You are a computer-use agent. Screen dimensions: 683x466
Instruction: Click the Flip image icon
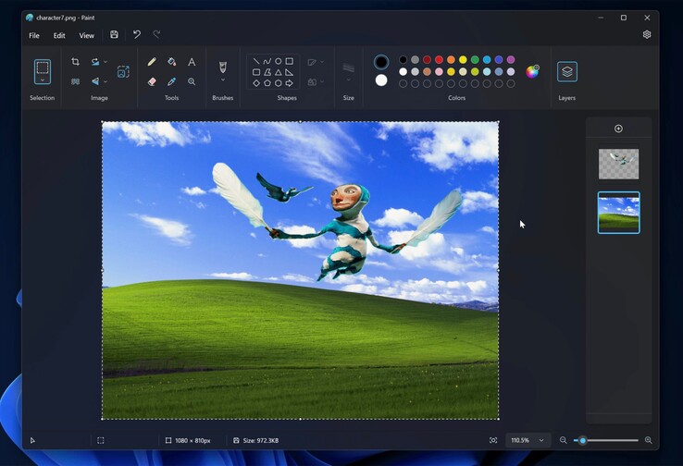pos(95,81)
